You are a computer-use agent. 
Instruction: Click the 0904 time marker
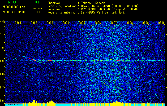[x=66, y=23]
